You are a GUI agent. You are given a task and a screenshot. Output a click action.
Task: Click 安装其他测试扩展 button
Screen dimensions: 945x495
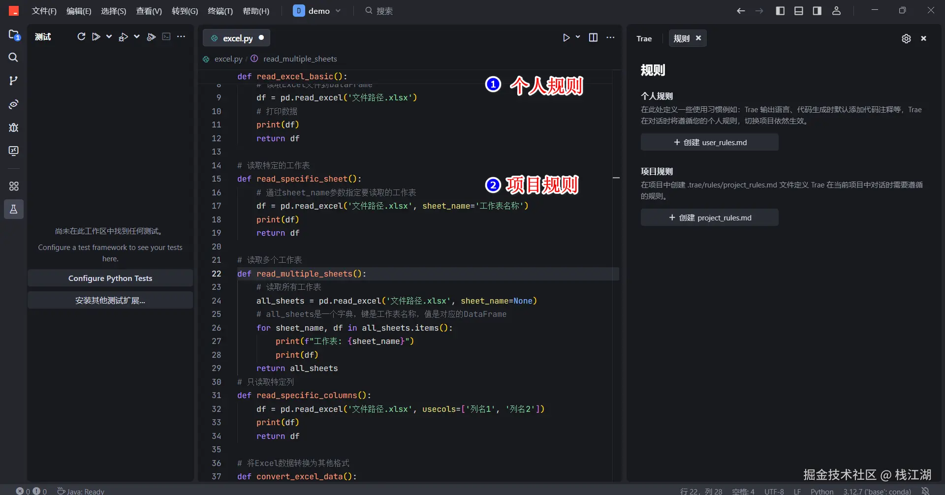tap(110, 300)
